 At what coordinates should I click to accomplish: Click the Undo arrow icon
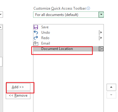36,33
